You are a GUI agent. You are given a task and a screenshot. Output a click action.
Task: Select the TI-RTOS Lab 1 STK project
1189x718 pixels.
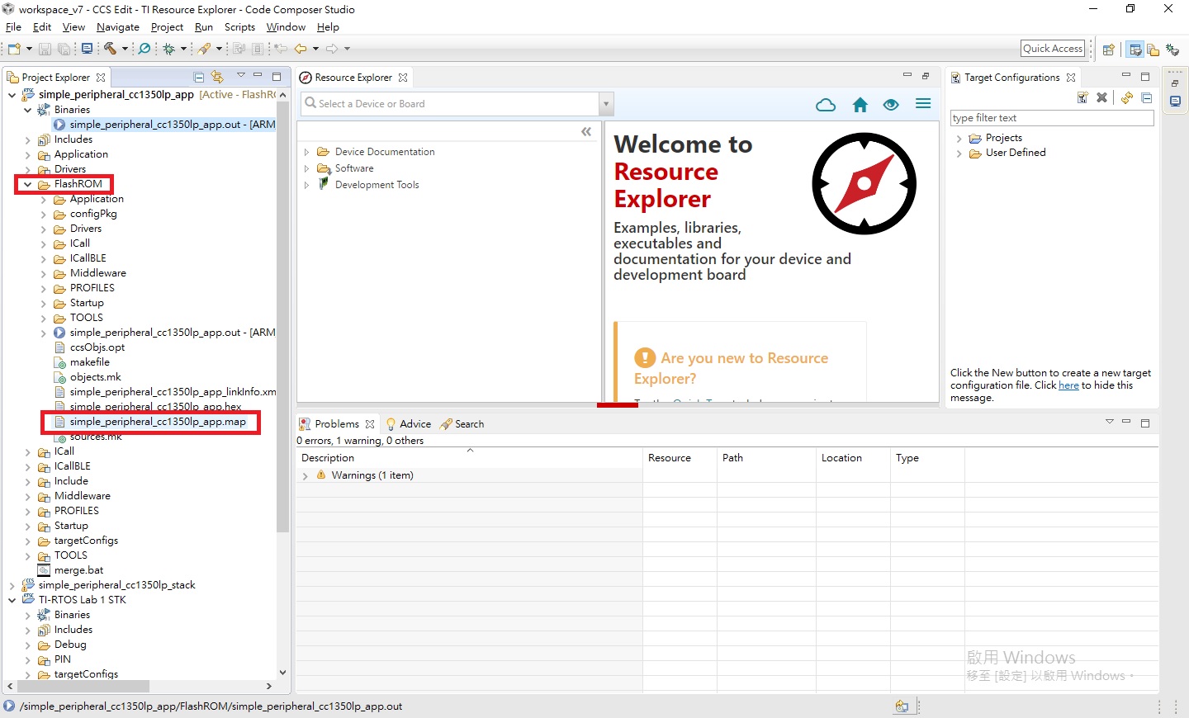click(83, 600)
